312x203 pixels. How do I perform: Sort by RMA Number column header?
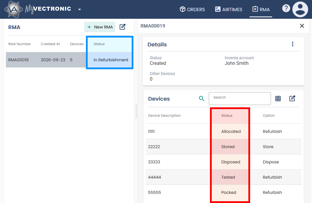[19, 44]
